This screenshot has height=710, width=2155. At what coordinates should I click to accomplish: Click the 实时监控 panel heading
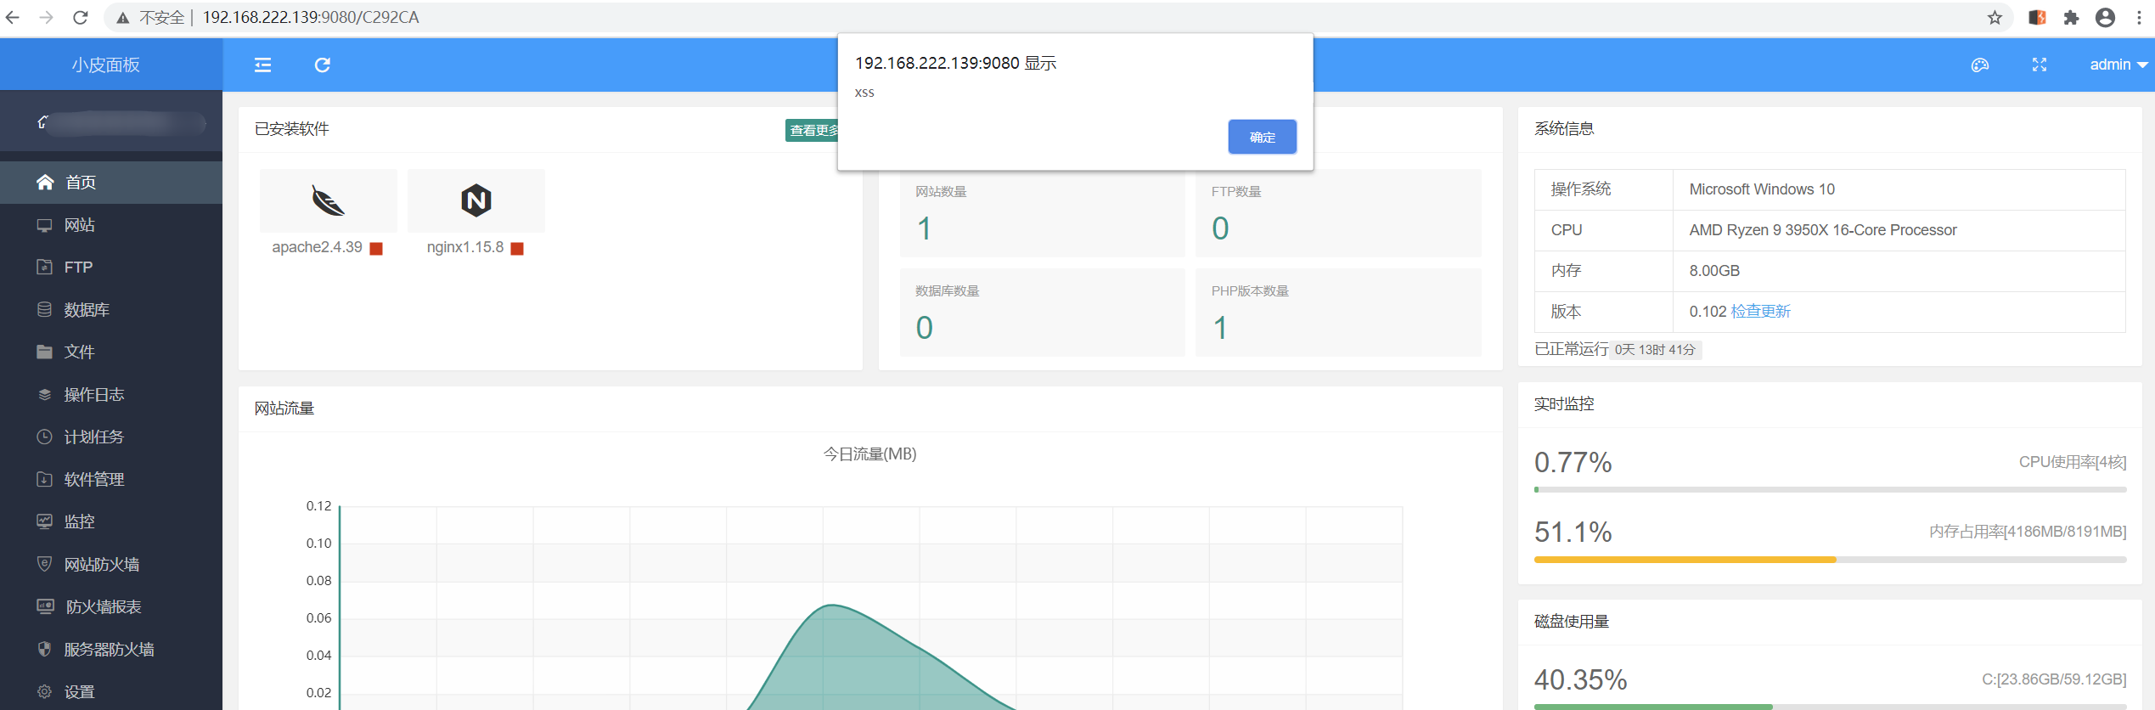click(x=1564, y=404)
